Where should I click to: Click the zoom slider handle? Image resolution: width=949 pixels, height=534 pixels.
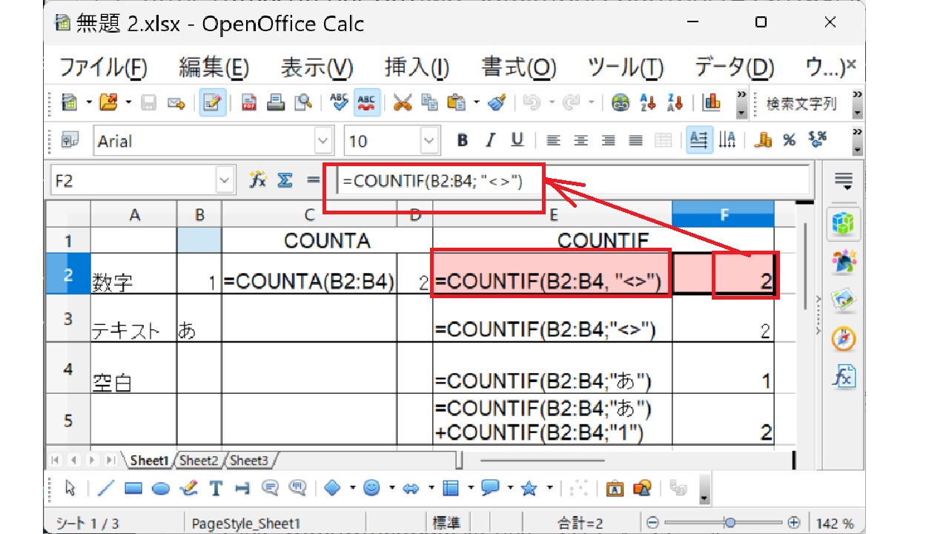point(730,522)
